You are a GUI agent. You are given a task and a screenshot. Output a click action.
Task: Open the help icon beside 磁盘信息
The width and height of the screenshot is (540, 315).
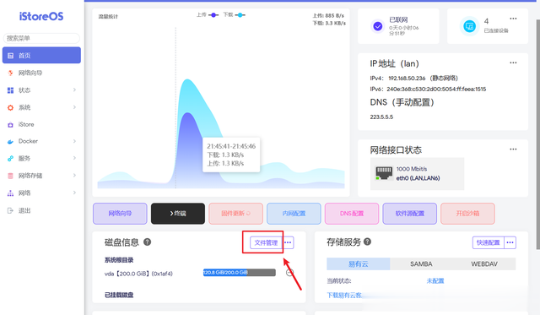pos(148,242)
